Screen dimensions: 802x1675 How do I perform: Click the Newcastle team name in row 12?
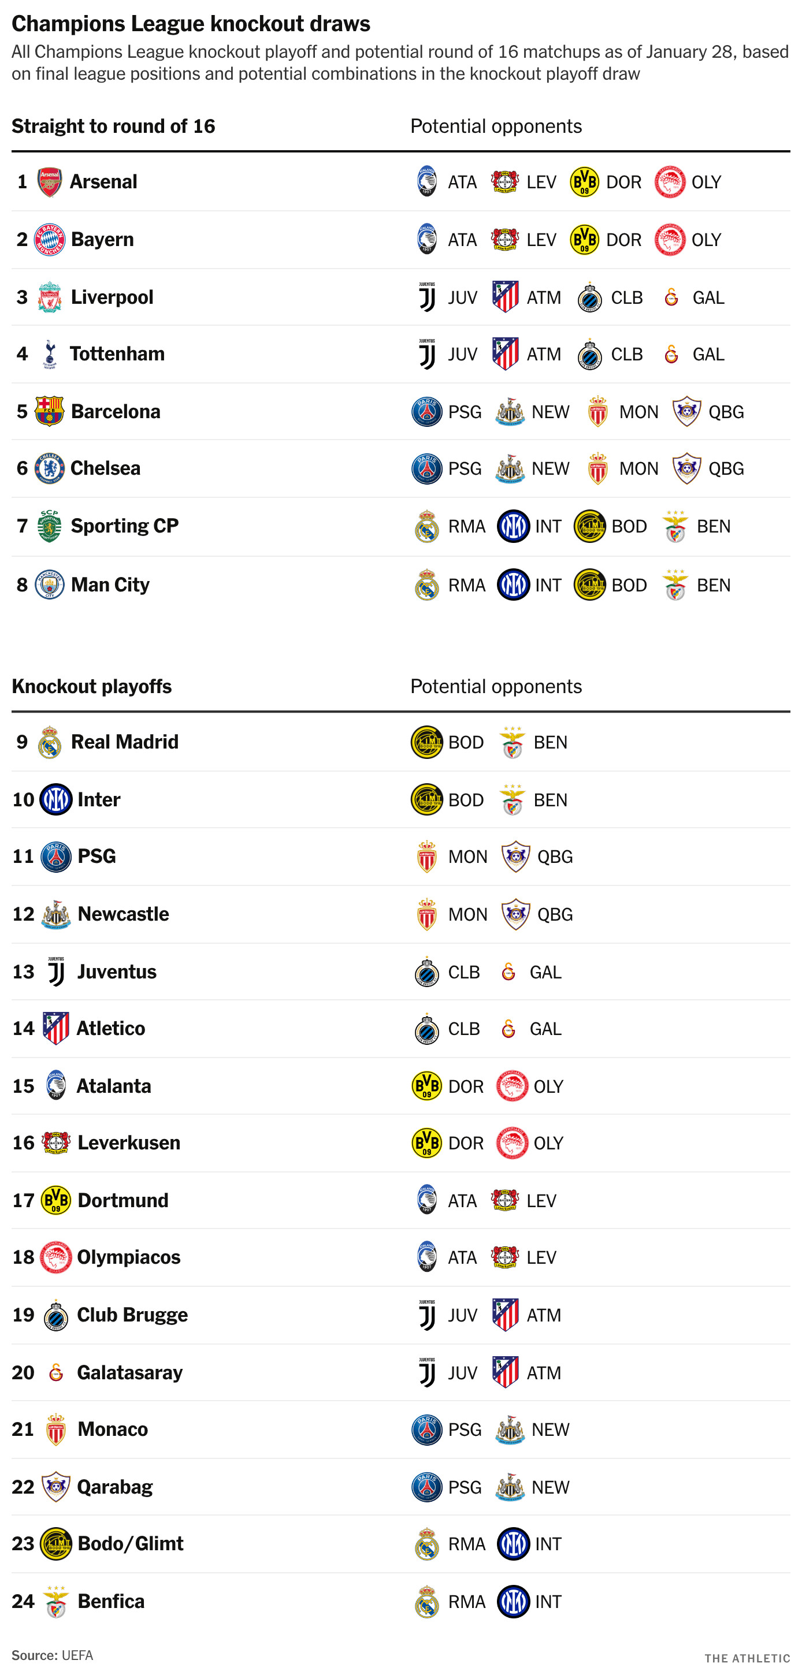click(x=124, y=914)
